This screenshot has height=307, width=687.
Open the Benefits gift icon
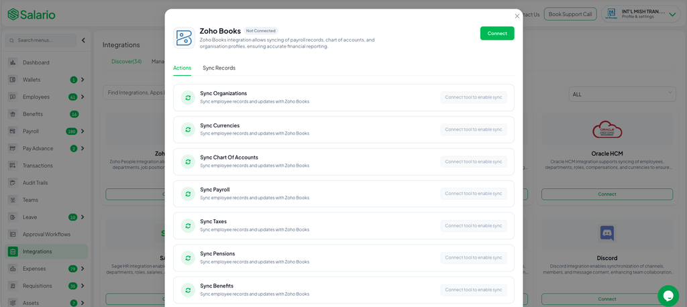tap(13, 114)
